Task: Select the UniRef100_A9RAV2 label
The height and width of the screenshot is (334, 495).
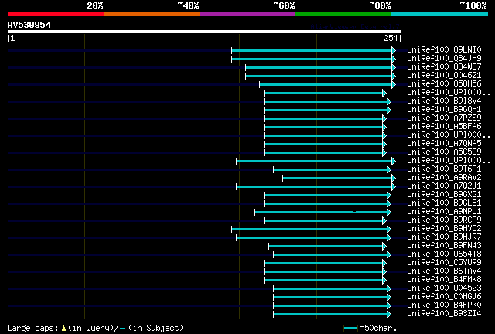Action: [444, 178]
